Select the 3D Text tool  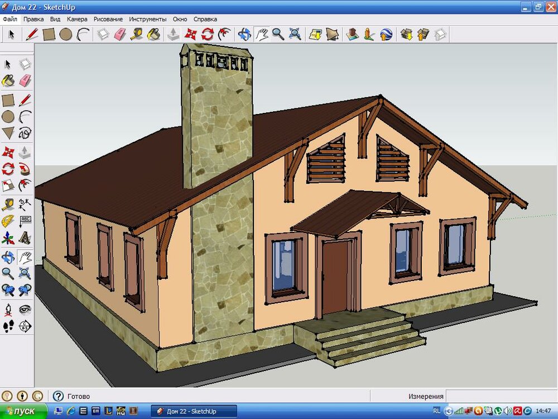pos(25,239)
